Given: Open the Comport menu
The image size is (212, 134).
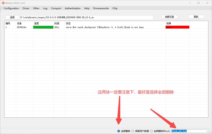Looking at the screenshot, I should tap(56, 8).
